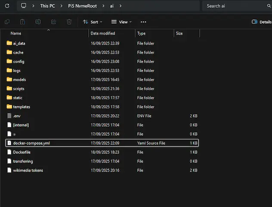Click the icon of the file named =
Image resolution: width=272 pixels, height=207 pixels.
click(x=9, y=134)
